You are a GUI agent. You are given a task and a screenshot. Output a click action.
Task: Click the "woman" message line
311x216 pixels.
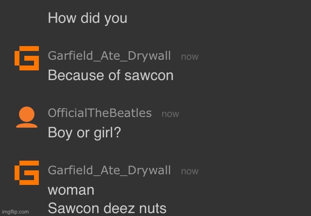pyautogui.click(x=71, y=190)
